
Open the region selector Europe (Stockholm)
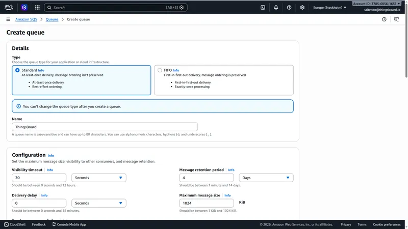[x=329, y=8]
